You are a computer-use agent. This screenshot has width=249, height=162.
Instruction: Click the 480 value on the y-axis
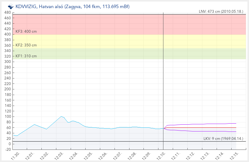click(7, 12)
